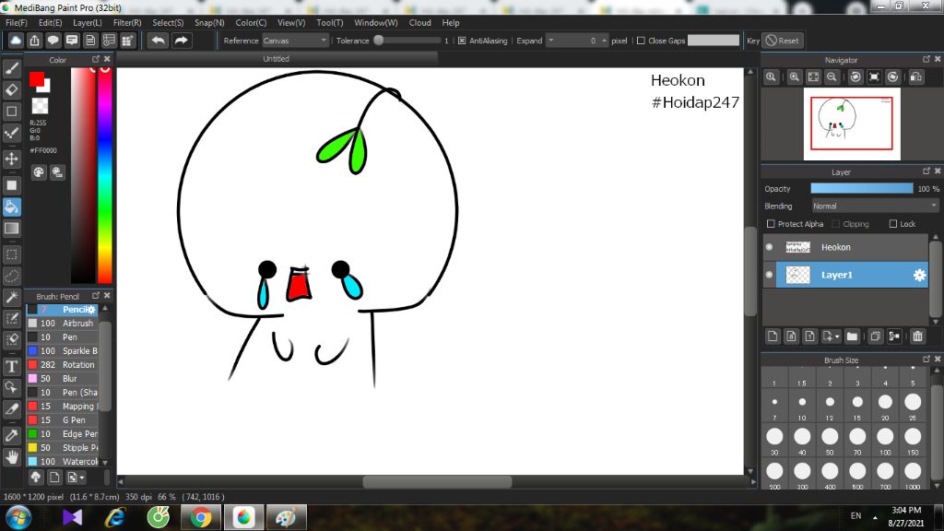Image resolution: width=944 pixels, height=531 pixels.
Task: Add a new layer with the page icon
Action: tap(773, 336)
